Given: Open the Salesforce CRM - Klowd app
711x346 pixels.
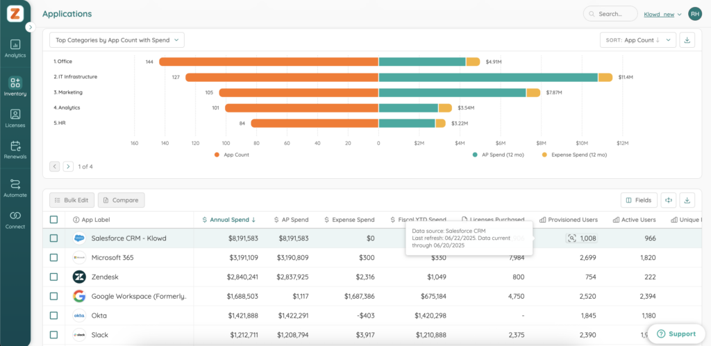Looking at the screenshot, I should (x=128, y=239).
